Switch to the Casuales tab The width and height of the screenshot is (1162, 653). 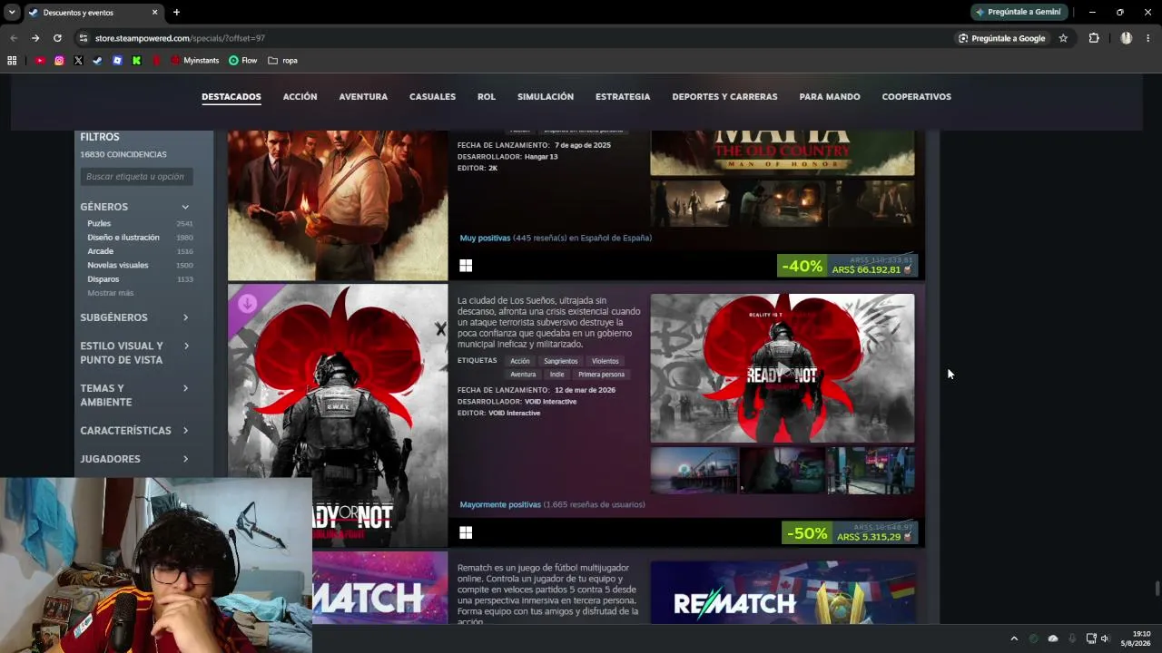pyautogui.click(x=432, y=97)
